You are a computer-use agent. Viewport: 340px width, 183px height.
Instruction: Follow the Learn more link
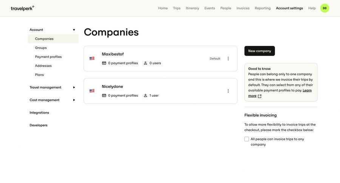click(x=307, y=90)
